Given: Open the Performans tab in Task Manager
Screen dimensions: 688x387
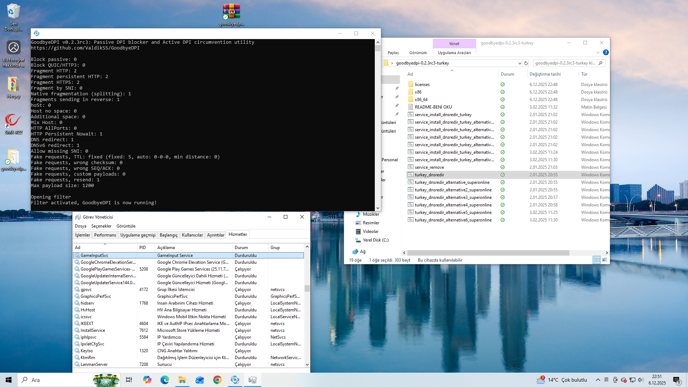Looking at the screenshot, I should coord(105,235).
